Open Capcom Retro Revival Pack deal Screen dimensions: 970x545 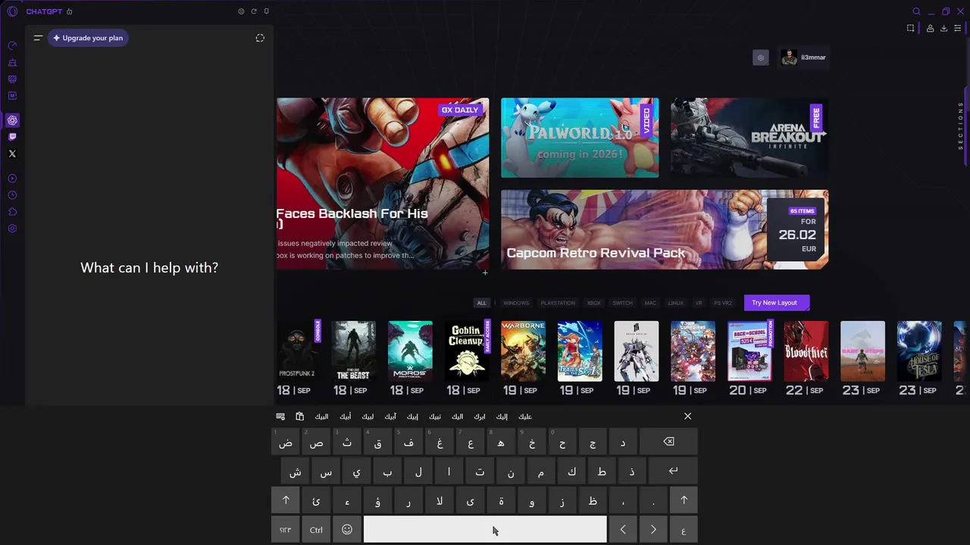tap(665, 229)
